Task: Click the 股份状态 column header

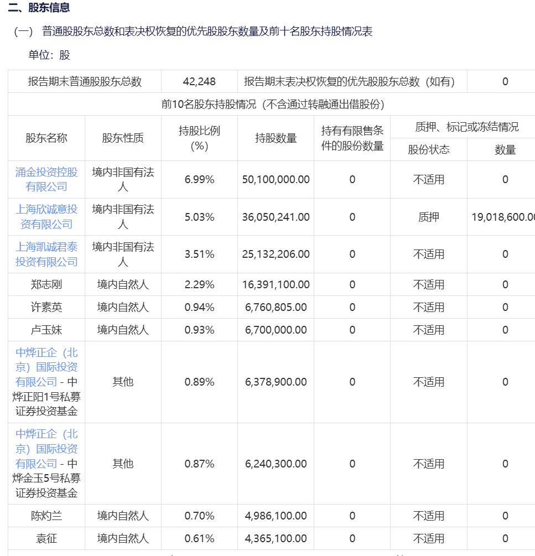Action: click(x=429, y=149)
